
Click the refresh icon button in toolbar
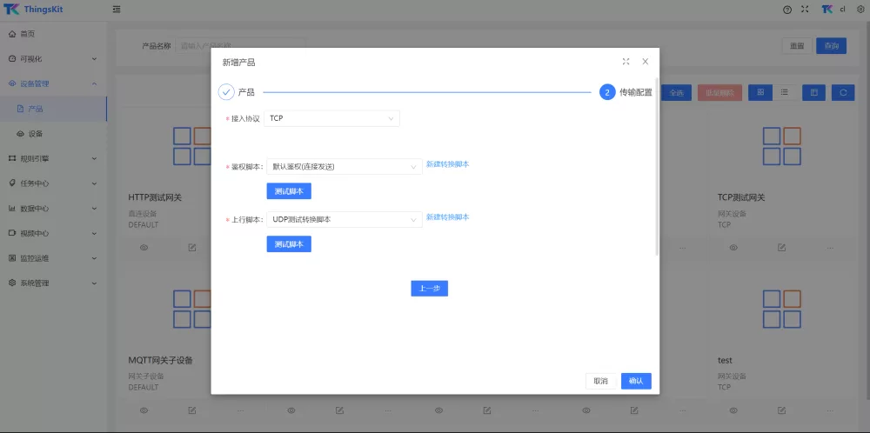pyautogui.click(x=842, y=92)
